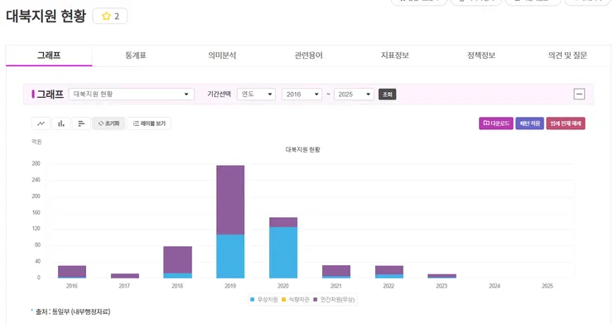Switch to the 정책정보 tab
Screen dimensions: 613x324
(481, 56)
